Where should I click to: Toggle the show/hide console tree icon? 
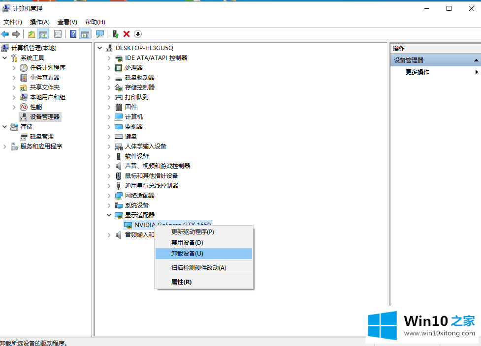coord(43,34)
